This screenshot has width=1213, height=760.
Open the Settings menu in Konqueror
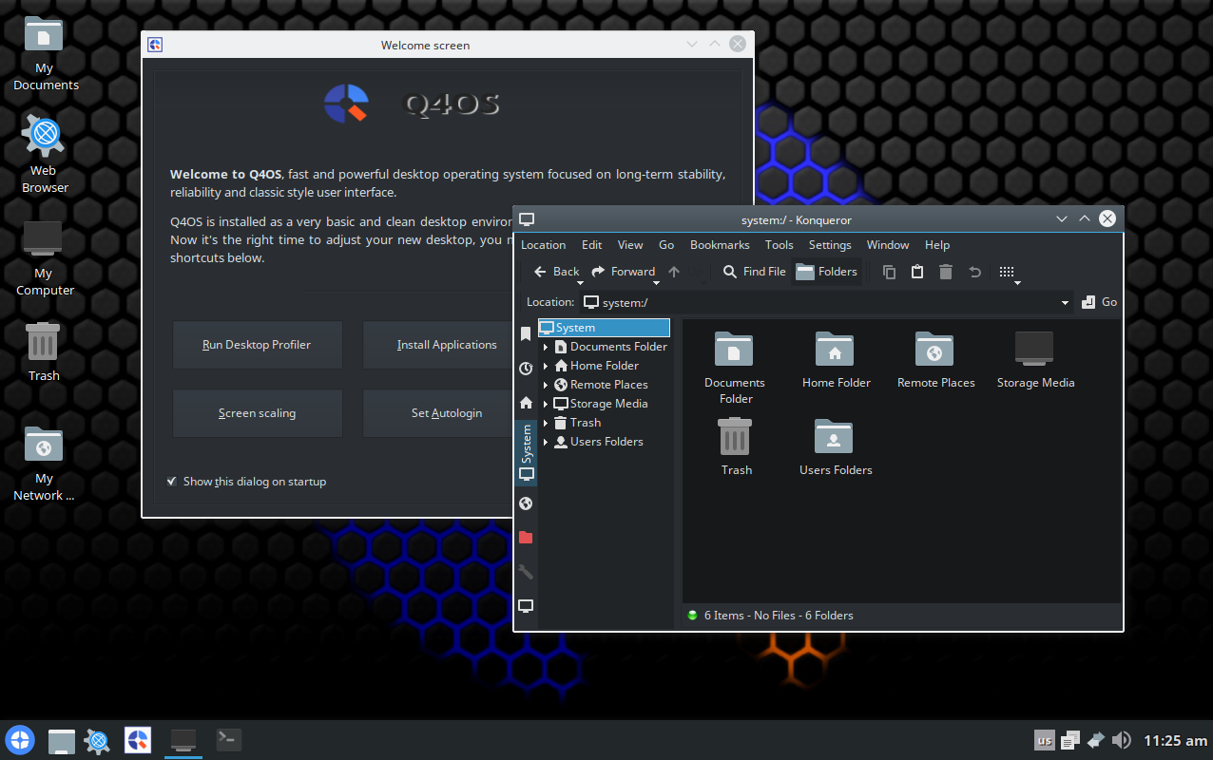pyautogui.click(x=830, y=245)
